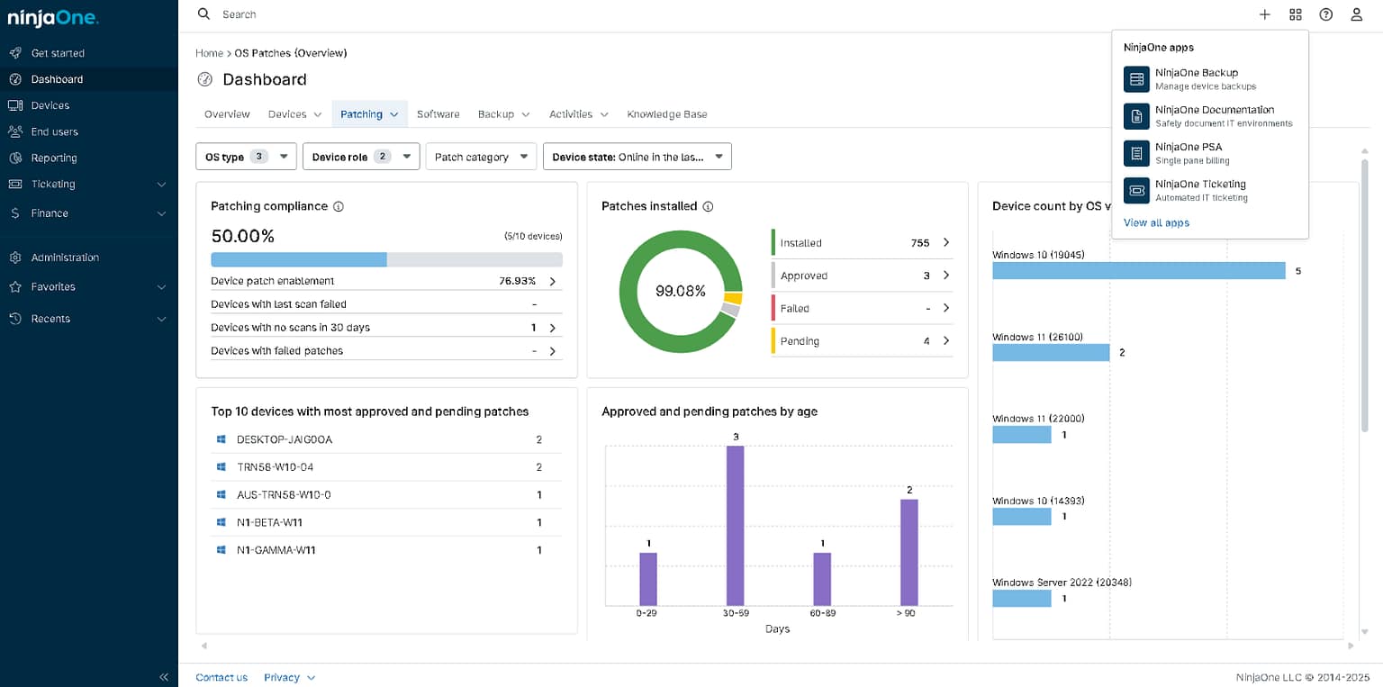The image size is (1383, 687).
Task: Click the End users sidebar icon
Action: 15,131
